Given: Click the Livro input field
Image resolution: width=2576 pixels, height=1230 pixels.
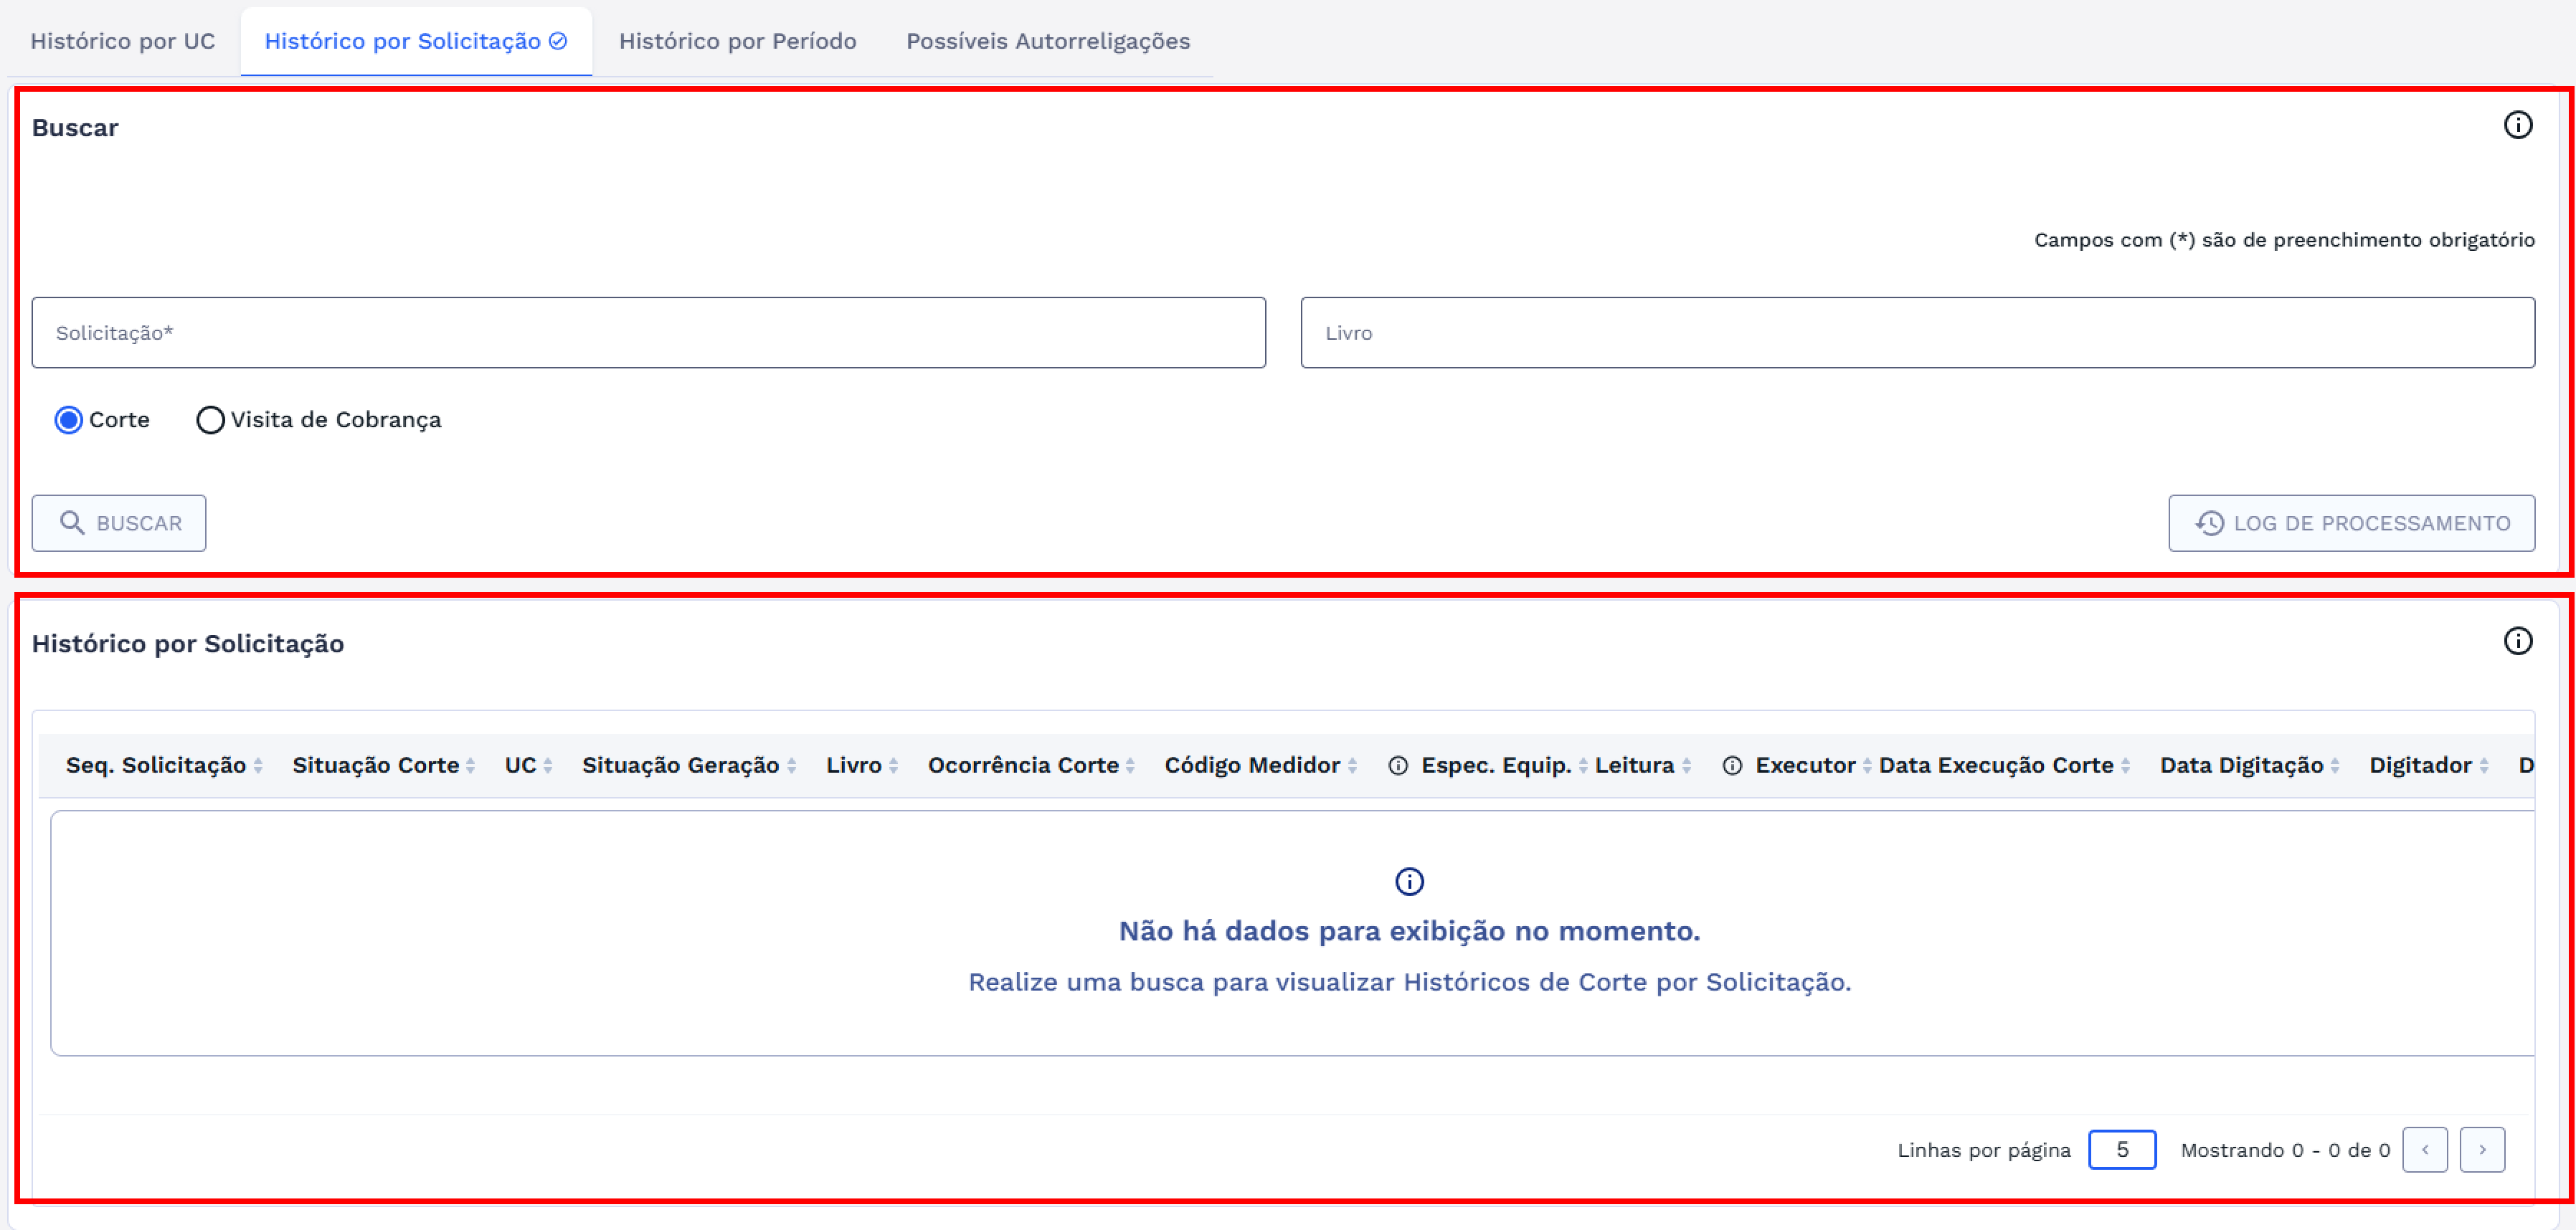Looking at the screenshot, I should pyautogui.click(x=1917, y=333).
